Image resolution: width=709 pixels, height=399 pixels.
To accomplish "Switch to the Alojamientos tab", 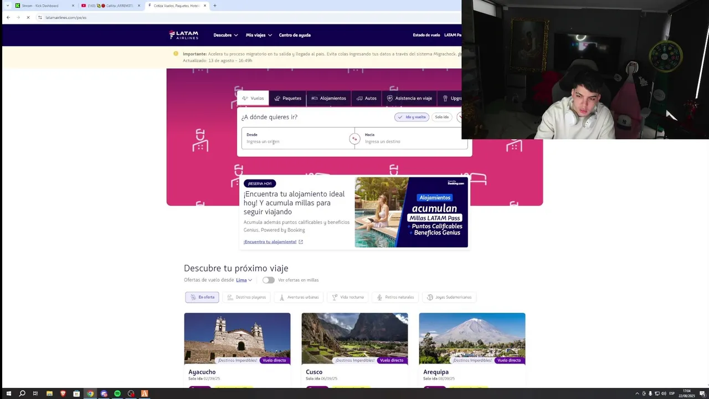I will tap(328, 98).
